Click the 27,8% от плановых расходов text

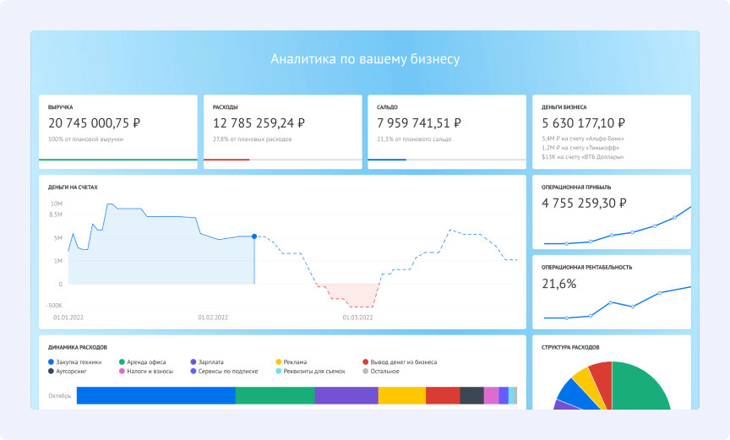coord(253,139)
